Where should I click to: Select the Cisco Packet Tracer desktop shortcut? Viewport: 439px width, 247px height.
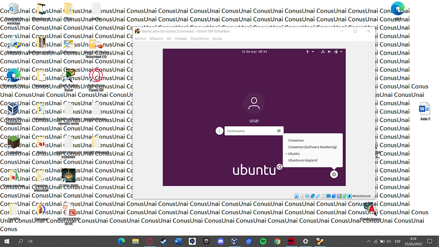tap(69, 80)
